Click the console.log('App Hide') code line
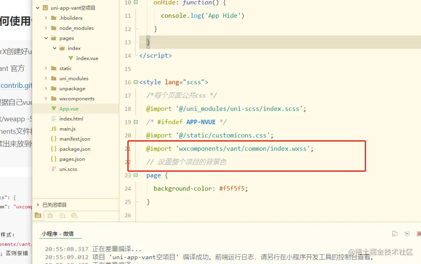421x264 pixels. point(203,15)
